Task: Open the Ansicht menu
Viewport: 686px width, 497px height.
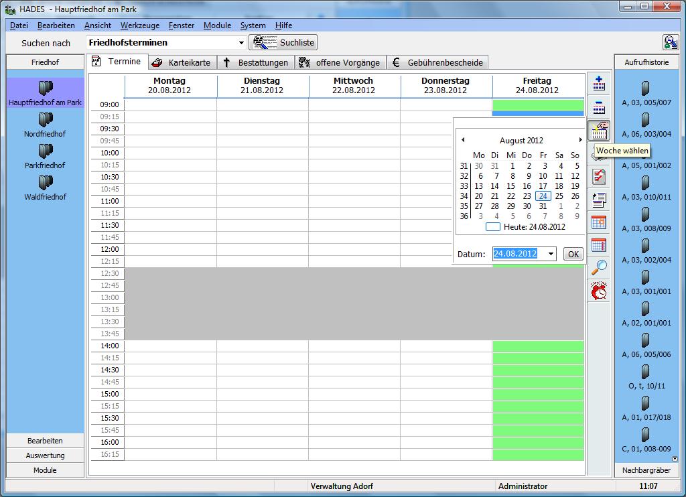Action: [98, 25]
